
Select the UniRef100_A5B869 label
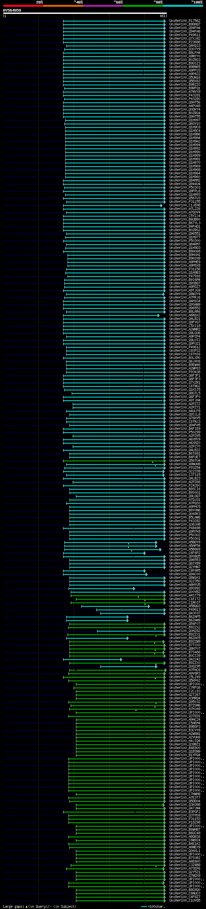pos(184,549)
